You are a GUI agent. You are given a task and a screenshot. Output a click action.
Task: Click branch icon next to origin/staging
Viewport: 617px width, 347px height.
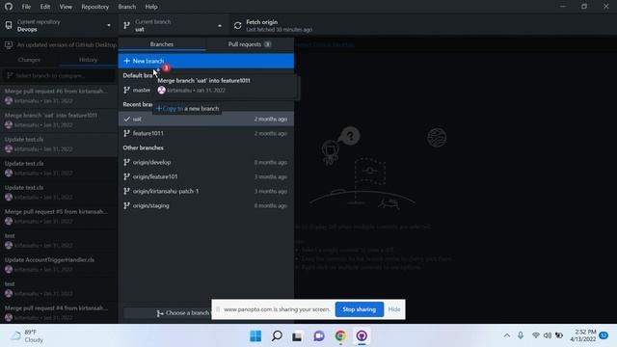click(126, 205)
